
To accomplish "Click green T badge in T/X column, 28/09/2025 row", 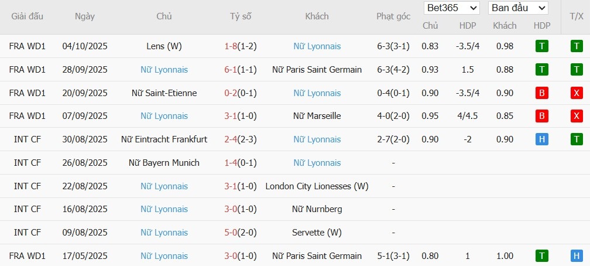I will pos(577,70).
